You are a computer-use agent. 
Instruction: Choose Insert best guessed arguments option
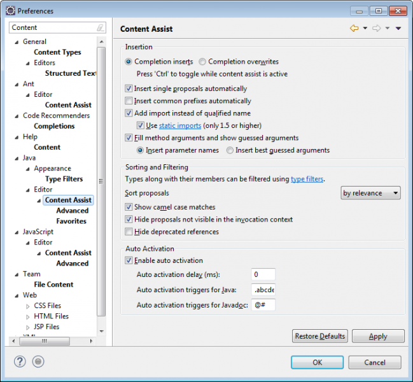(x=230, y=150)
